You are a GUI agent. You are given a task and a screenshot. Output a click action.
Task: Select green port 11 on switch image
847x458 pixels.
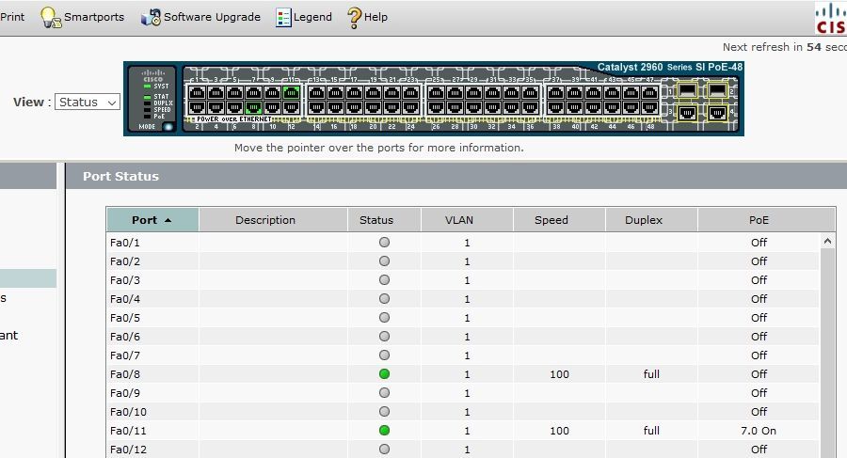pos(291,93)
